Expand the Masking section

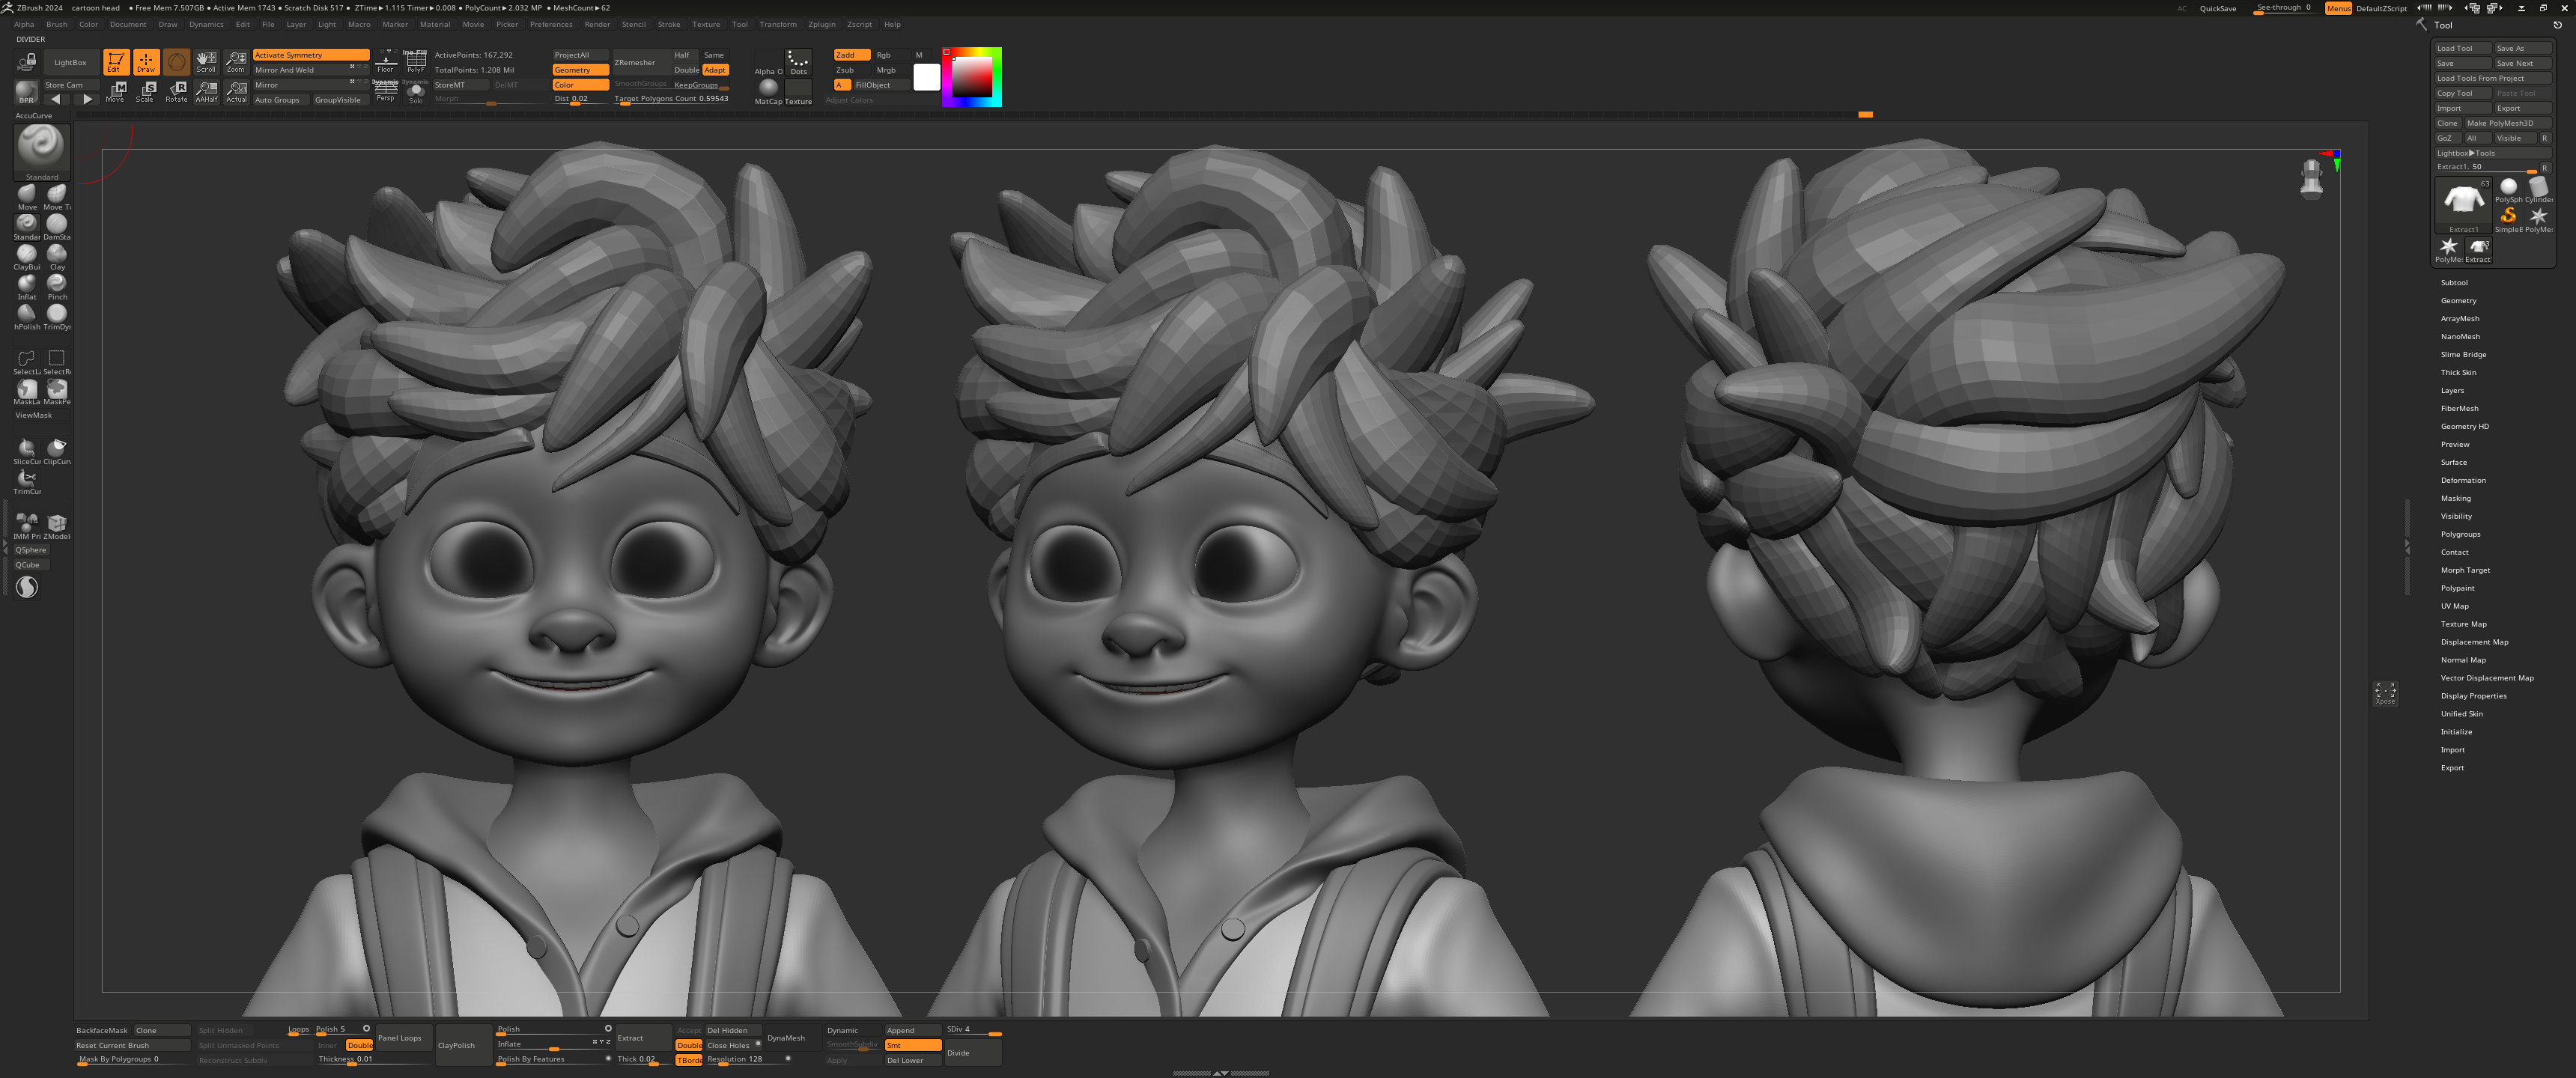click(2455, 499)
